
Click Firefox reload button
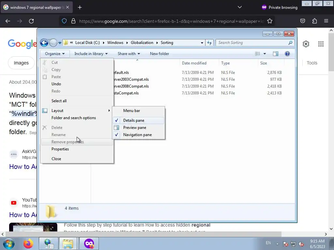click(31, 21)
